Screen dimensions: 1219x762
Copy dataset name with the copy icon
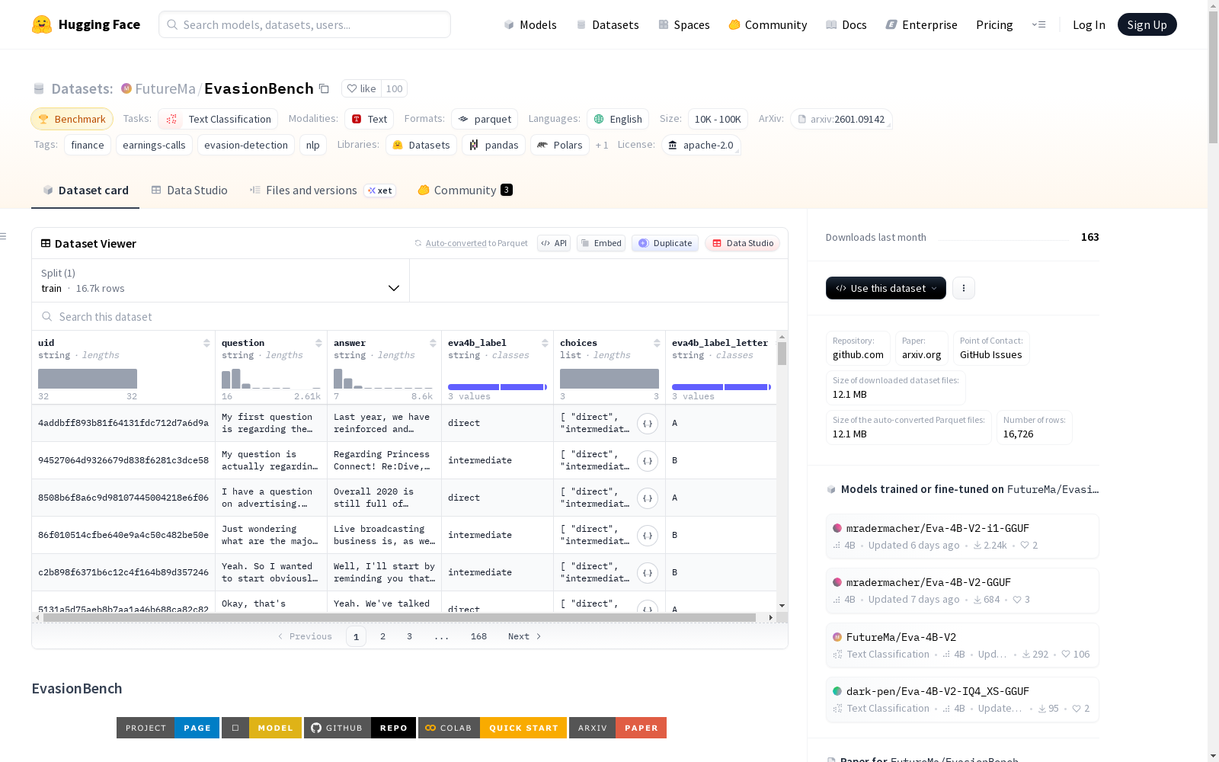tap(324, 88)
